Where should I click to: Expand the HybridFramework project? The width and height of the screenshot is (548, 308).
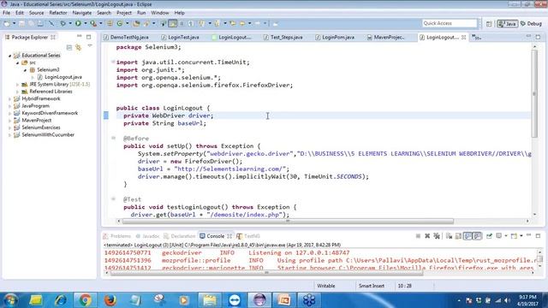point(9,99)
